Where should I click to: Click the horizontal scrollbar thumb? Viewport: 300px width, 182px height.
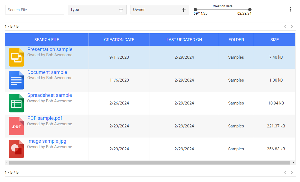click(x=149, y=163)
